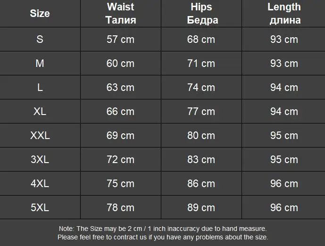Select the M size cell
The image size is (325, 246).
pos(40,63)
